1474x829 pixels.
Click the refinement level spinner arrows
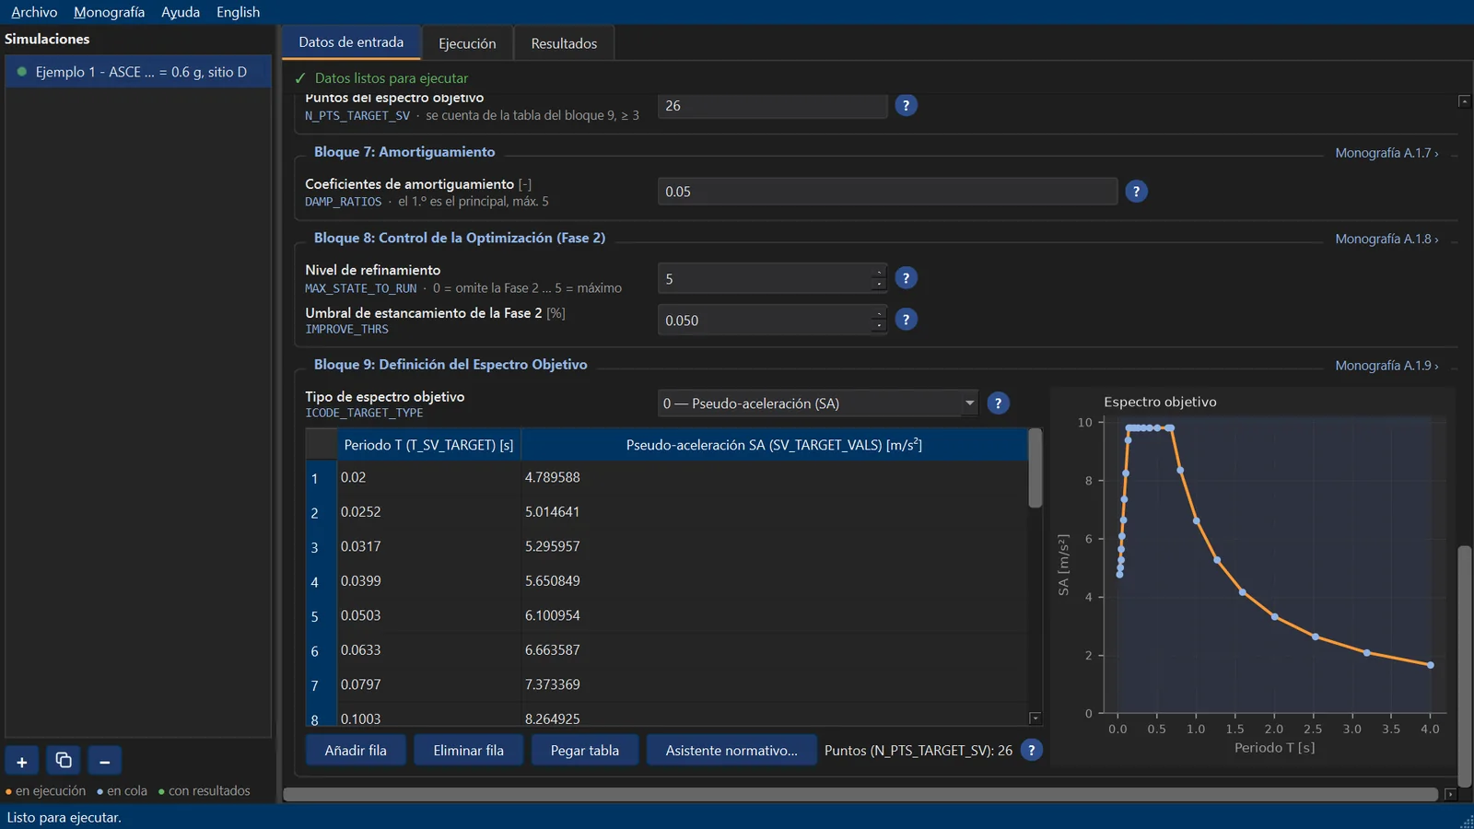click(x=879, y=278)
